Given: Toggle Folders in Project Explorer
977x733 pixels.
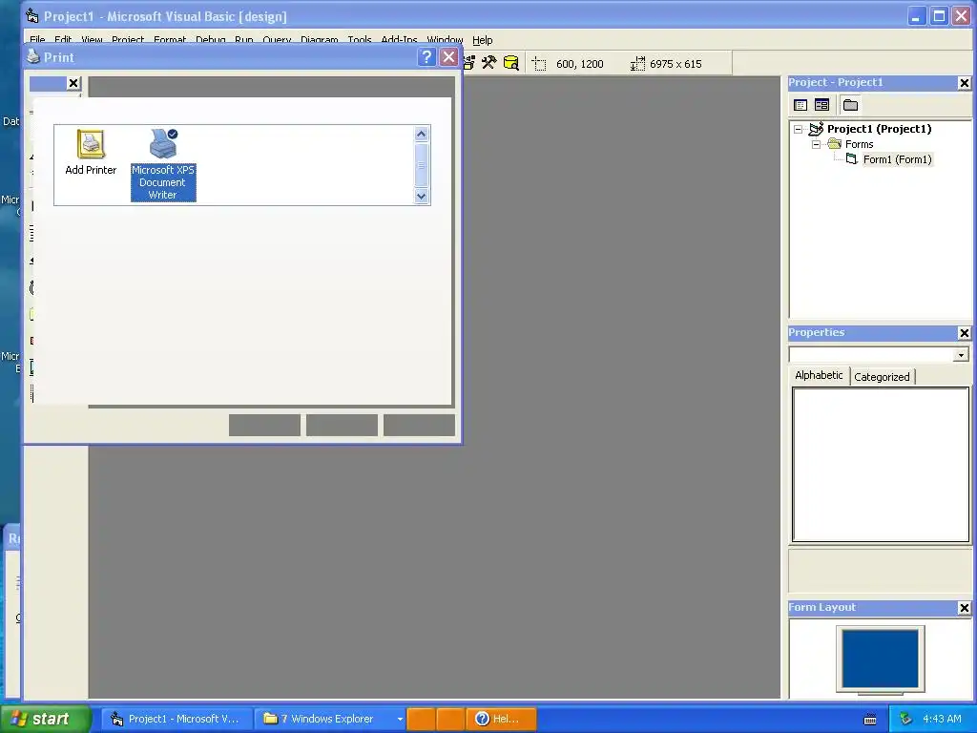Looking at the screenshot, I should coord(850,105).
